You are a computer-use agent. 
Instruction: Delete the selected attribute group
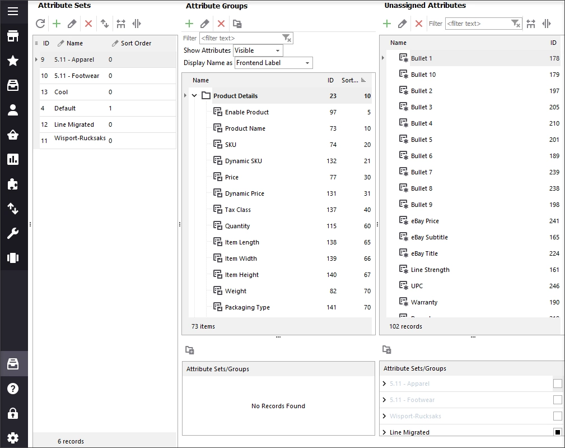(221, 24)
